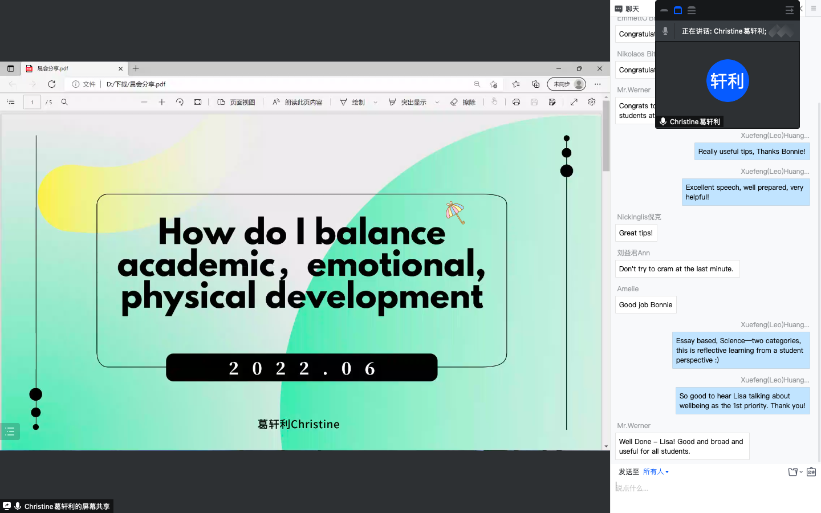The width and height of the screenshot is (821, 513).
Task: Start 朗读此页内容 read aloud
Action: pyautogui.click(x=297, y=102)
